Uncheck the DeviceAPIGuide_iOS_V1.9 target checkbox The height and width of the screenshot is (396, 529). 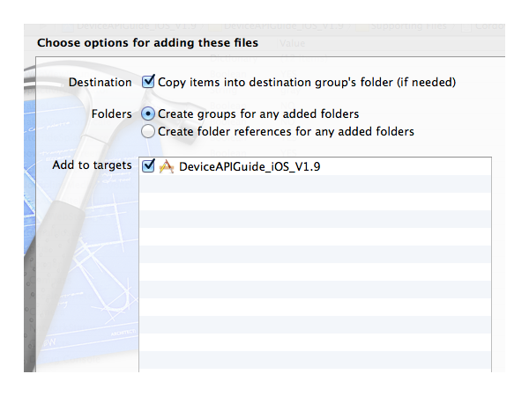(x=148, y=165)
